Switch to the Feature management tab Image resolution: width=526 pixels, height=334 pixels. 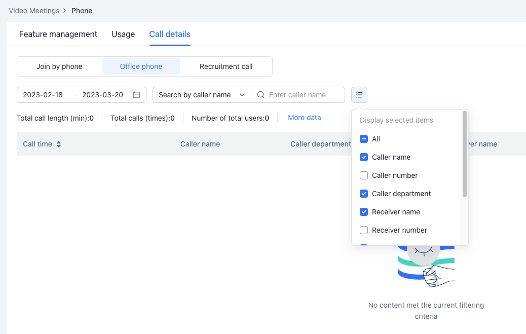58,34
